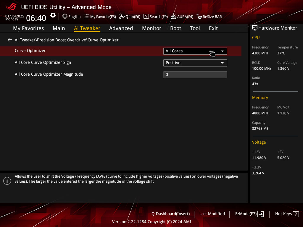This screenshot has height=227, width=303.
Task: Click the Memory section heading
Action: click(260, 98)
